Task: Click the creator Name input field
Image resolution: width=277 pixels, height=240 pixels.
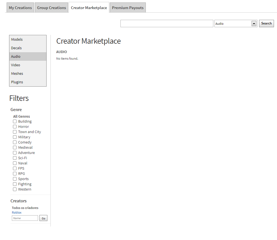Action: pos(25,218)
